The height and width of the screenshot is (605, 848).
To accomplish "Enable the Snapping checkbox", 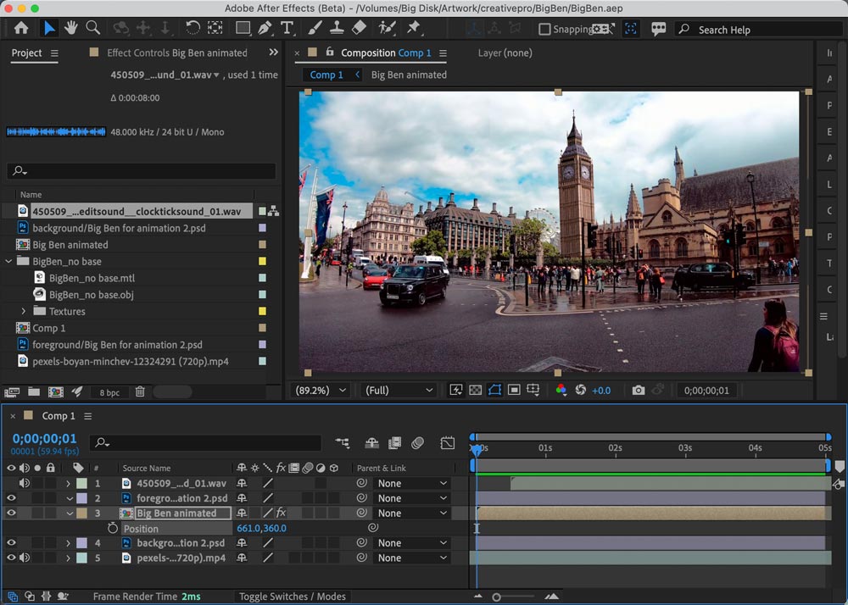I will [544, 29].
